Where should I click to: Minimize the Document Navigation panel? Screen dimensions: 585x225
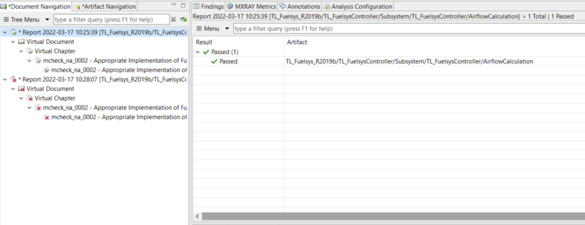pos(173,5)
